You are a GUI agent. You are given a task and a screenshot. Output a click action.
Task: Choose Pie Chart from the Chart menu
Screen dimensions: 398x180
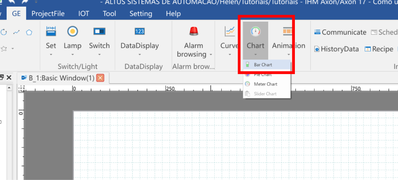(267, 75)
